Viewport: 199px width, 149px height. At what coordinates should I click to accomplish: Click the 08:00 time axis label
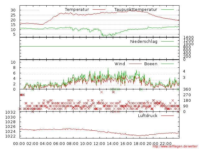(x=72, y=144)
